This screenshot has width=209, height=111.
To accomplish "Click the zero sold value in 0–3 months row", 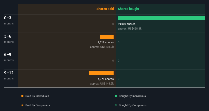I will pos(113,24).
